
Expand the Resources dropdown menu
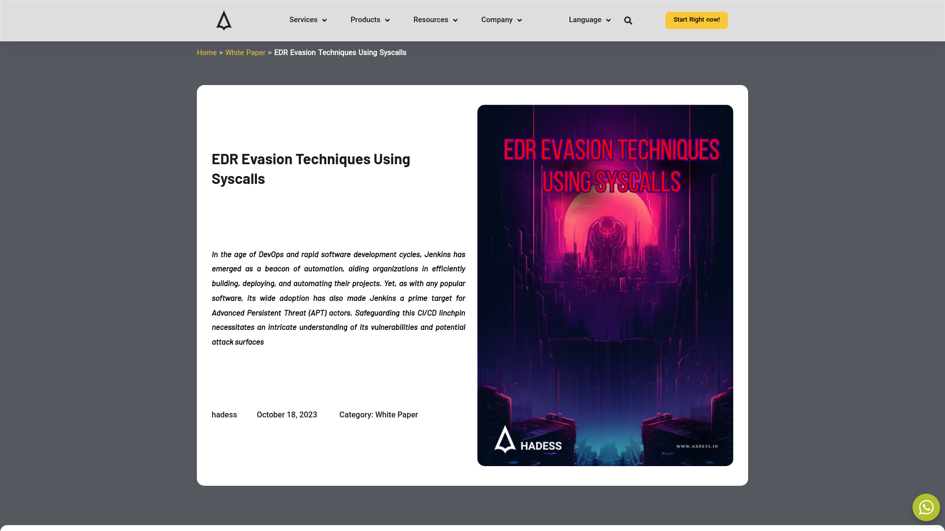(x=436, y=20)
